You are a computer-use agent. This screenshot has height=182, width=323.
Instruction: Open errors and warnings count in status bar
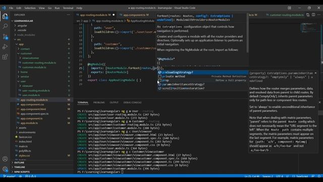[x=30, y=176]
